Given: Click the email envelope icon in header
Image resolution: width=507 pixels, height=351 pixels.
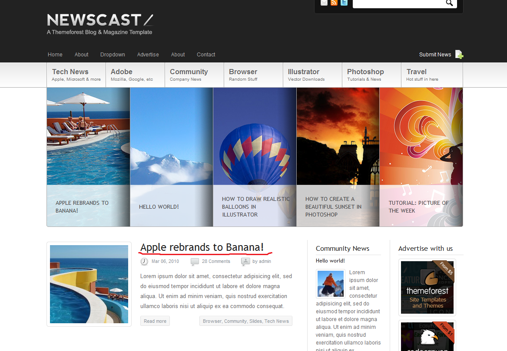Looking at the screenshot, I should 324,3.
